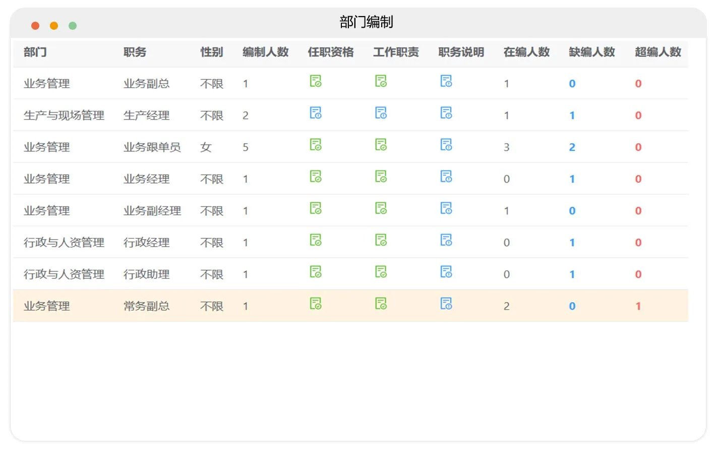Open 任职资格 icon for 行政助理 row
Screen dimensions: 716x454
[316, 272]
